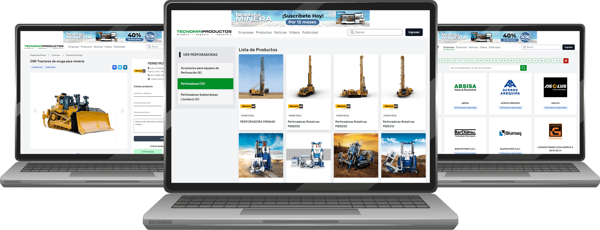Click Ferreyros CAT logo under PERFORADORA MD6640

coord(248,106)
